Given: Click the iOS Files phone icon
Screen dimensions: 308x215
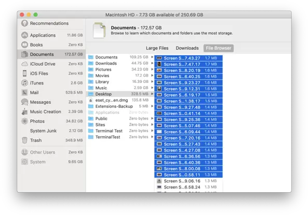Looking at the screenshot, I should (x=24, y=73).
